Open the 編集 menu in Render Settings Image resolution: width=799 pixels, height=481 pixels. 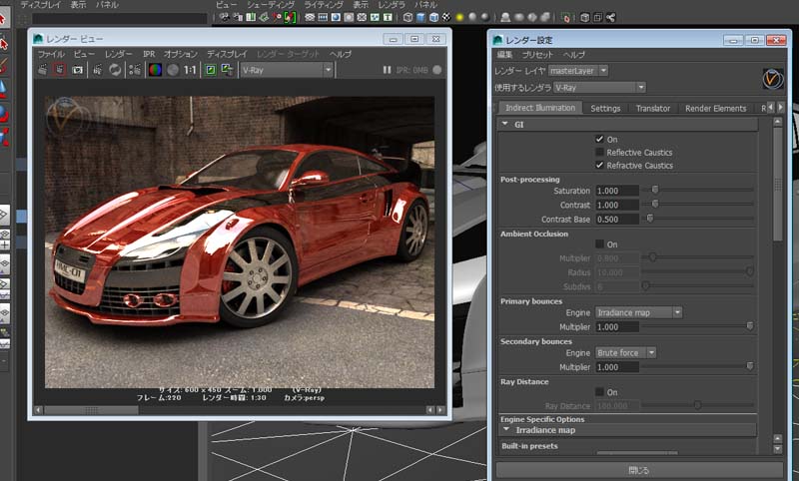(x=504, y=55)
